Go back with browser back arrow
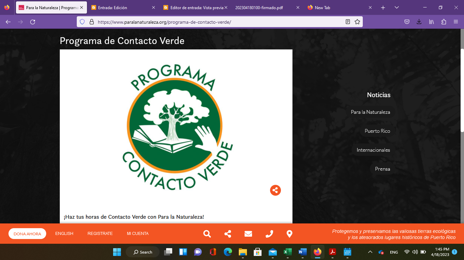 8,22
